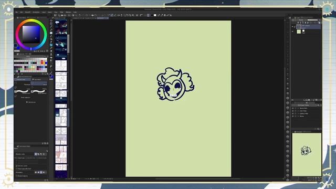The image size is (336, 189).
Task: Open the Animation menu
Action: [x=36, y=12]
